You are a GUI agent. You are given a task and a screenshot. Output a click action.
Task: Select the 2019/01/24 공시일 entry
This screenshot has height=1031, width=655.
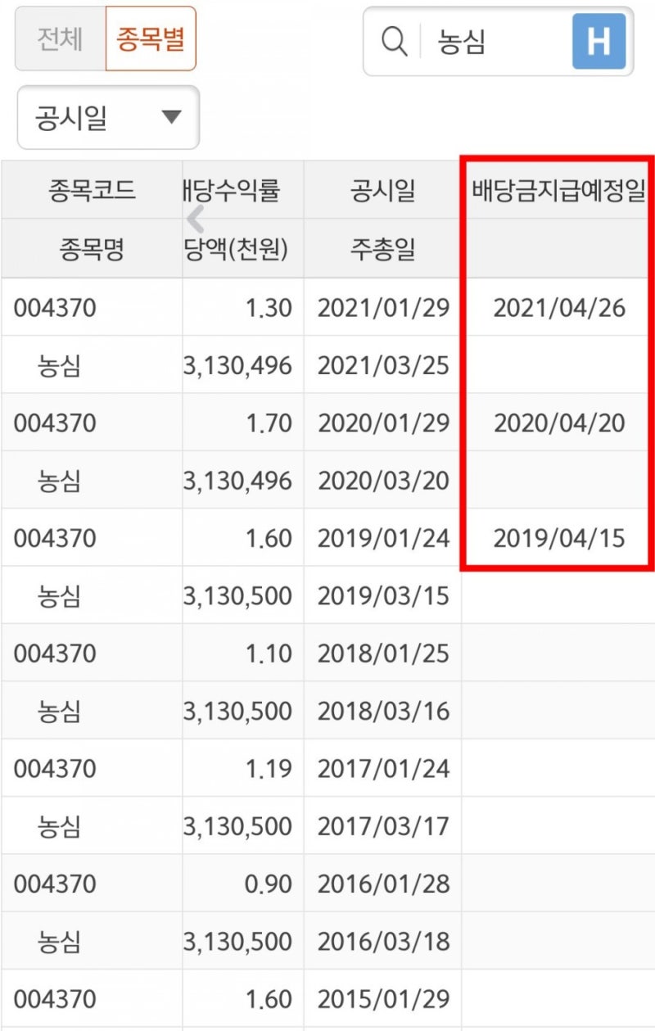pyautogui.click(x=383, y=538)
